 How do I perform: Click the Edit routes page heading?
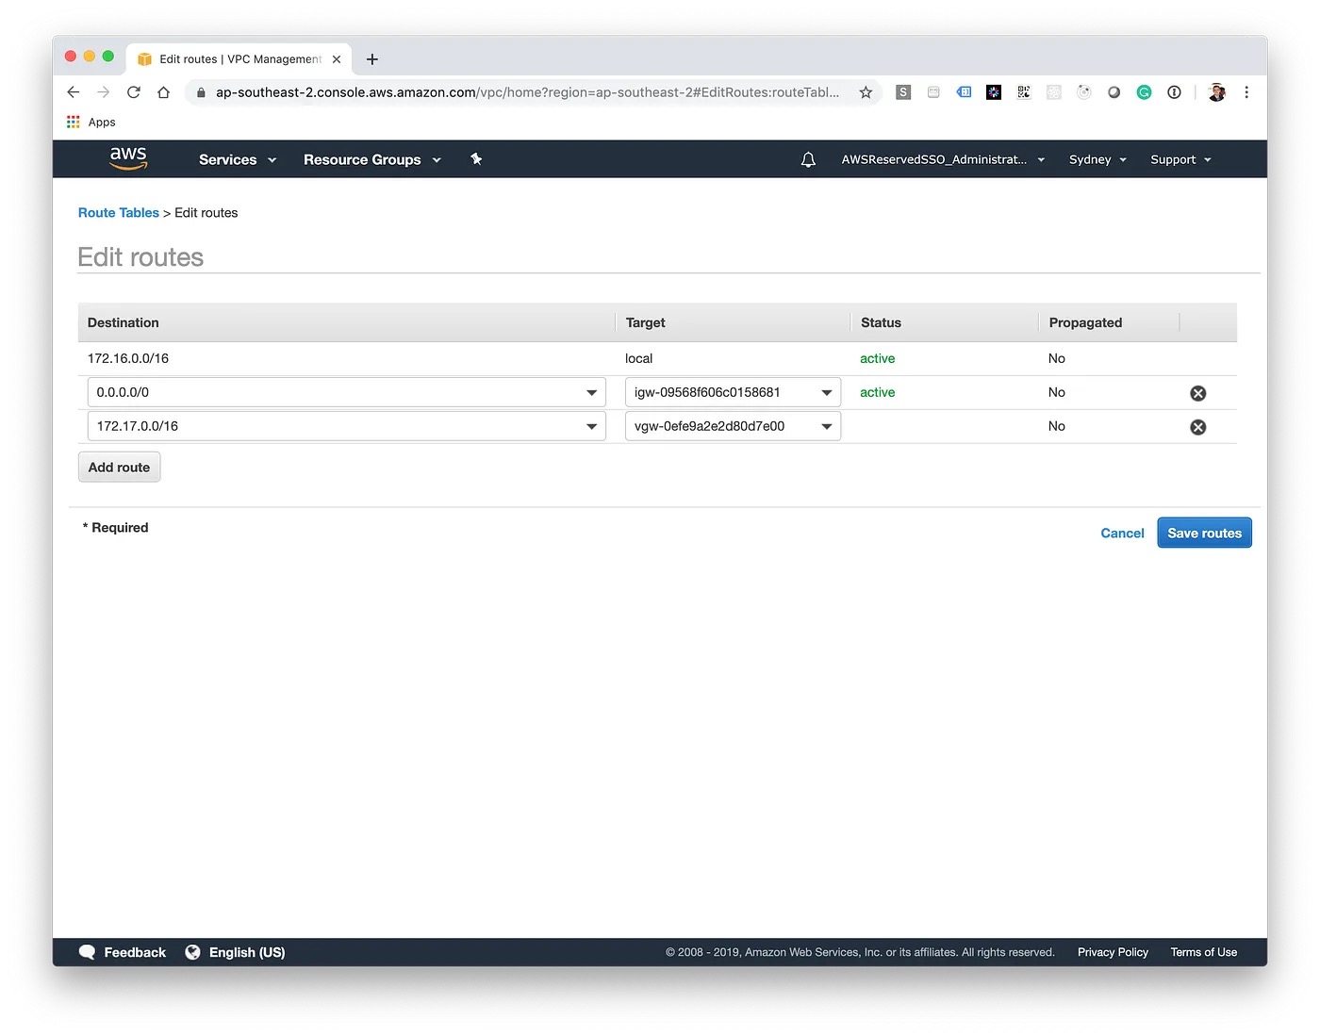pyautogui.click(x=140, y=257)
